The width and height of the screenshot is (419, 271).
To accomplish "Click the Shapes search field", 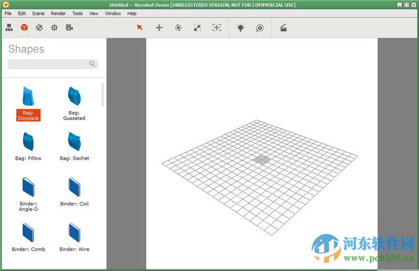I will pyautogui.click(x=48, y=64).
